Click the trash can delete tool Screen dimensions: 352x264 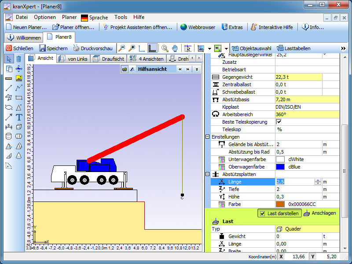[19, 59]
